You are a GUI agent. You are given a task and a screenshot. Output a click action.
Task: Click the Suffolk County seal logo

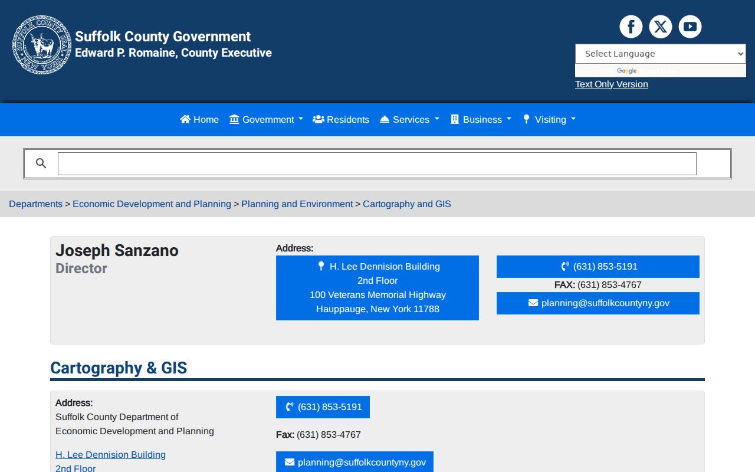(x=42, y=45)
